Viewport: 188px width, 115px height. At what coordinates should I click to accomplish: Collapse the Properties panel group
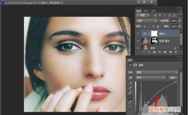pos(178,57)
